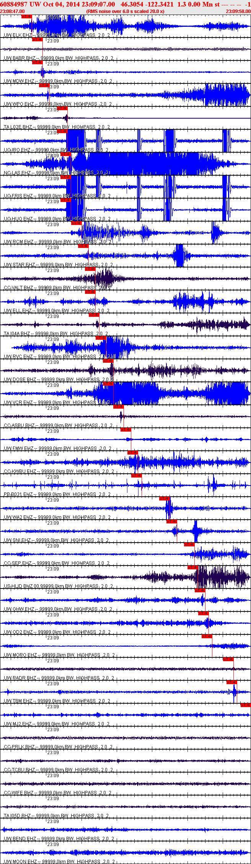
Task: Select the red pick flag on ASBU trace
Action: click(x=118, y=407)
